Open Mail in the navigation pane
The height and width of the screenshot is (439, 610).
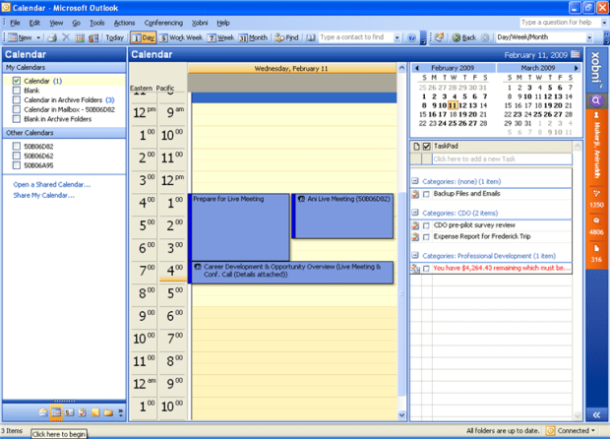(43, 412)
